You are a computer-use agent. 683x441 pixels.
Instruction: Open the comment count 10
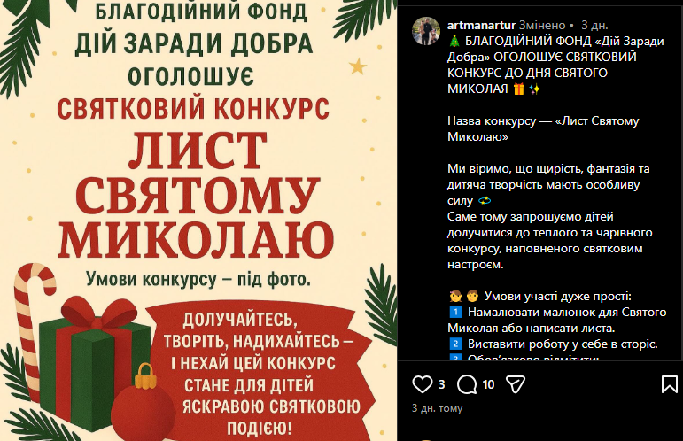click(488, 384)
